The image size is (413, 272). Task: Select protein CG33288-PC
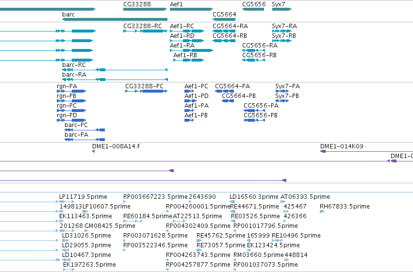[147, 91]
